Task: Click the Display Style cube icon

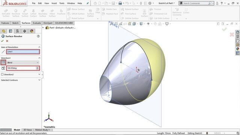Action: coord(141,24)
